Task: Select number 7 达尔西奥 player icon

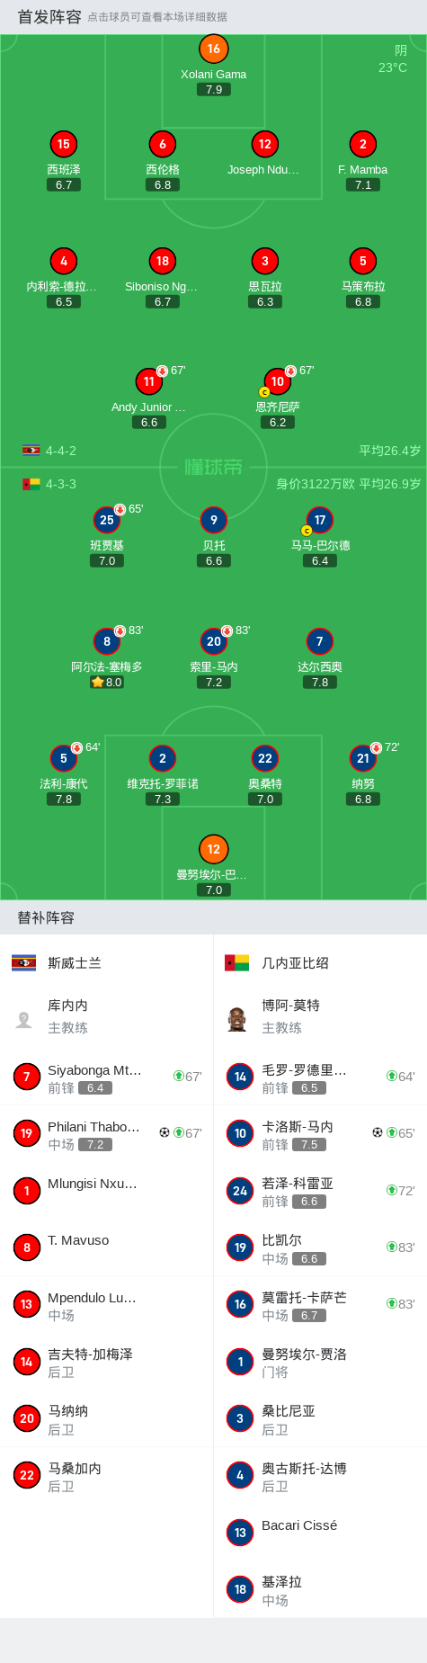Action: [x=319, y=641]
